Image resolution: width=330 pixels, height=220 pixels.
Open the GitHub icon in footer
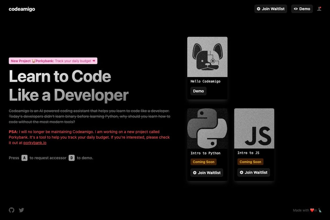11,210
